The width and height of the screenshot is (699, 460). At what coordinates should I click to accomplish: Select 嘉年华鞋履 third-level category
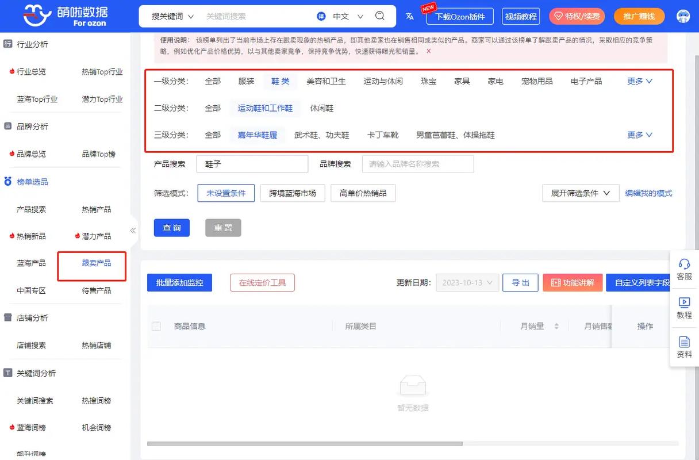click(258, 135)
